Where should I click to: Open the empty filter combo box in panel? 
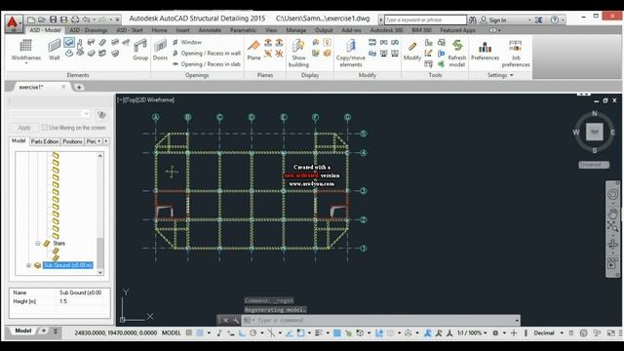50,114
